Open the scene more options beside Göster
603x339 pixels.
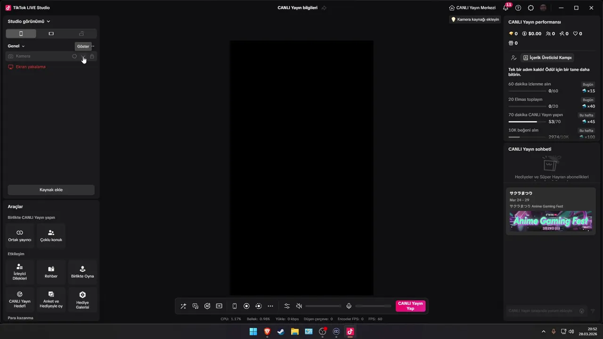(93, 46)
